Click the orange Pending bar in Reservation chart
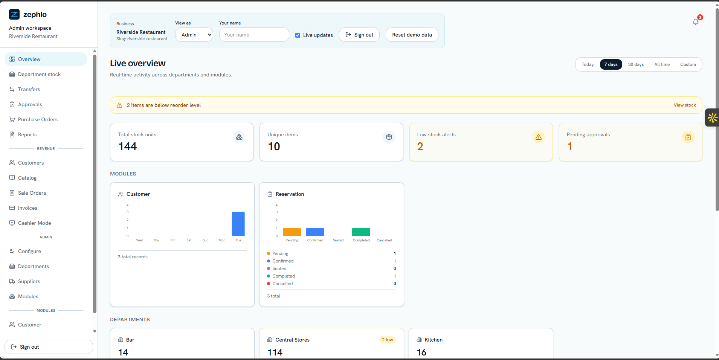The width and height of the screenshot is (719, 360). pos(292,232)
